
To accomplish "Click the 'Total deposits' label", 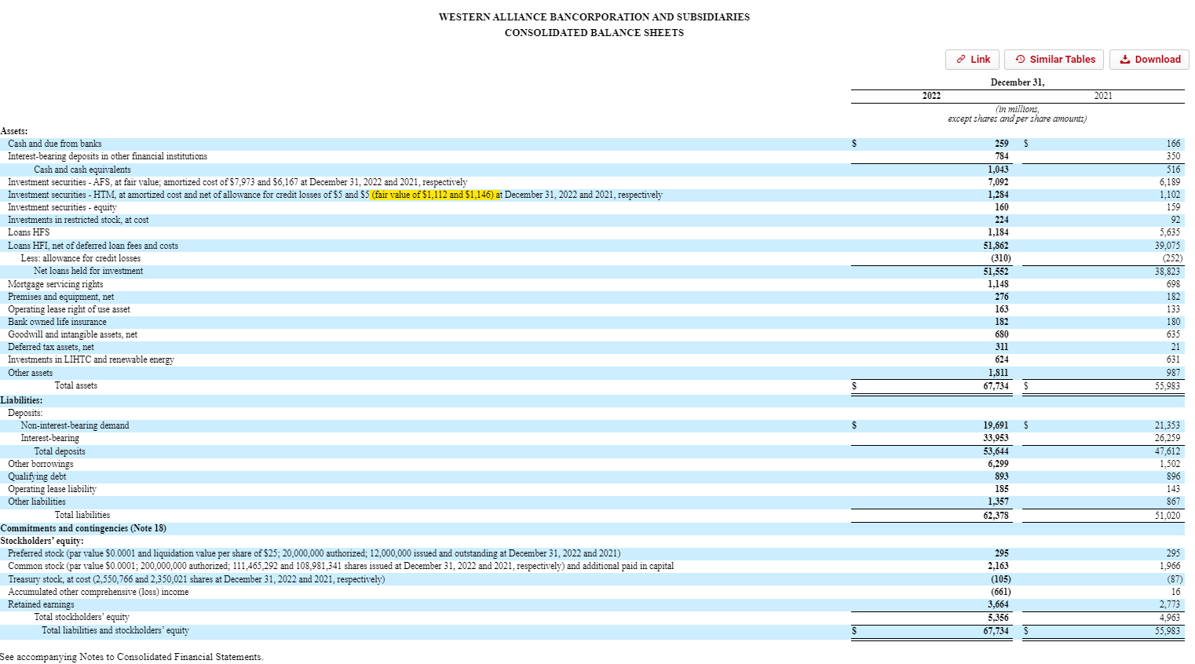I will pos(60,451).
